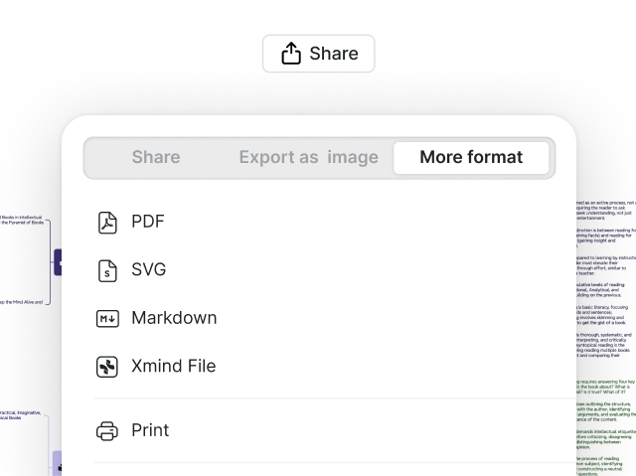Click the SVG file icon
Viewport: 636px width, 476px height.
pyautogui.click(x=107, y=269)
